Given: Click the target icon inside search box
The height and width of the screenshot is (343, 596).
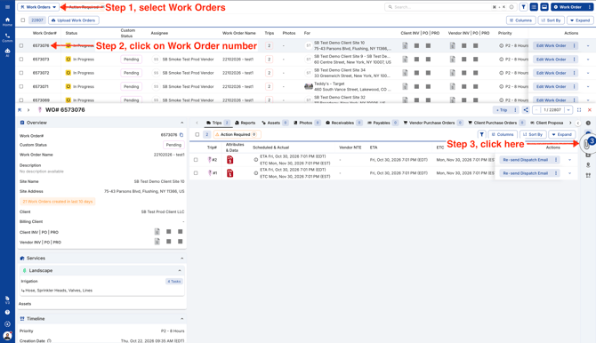Looking at the screenshot, I should point(511,7).
